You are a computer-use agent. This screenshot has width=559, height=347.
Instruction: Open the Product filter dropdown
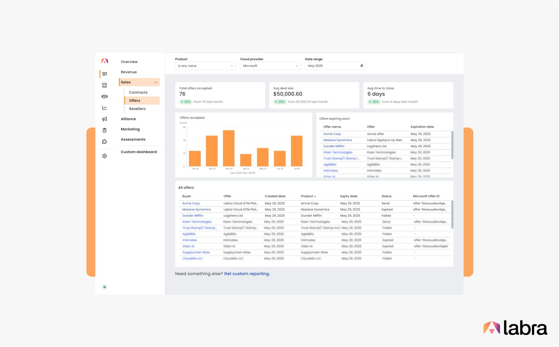pos(205,66)
